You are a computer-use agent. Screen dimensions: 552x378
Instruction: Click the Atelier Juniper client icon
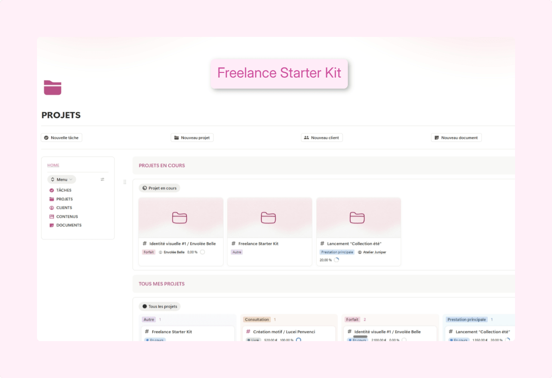[x=360, y=252]
